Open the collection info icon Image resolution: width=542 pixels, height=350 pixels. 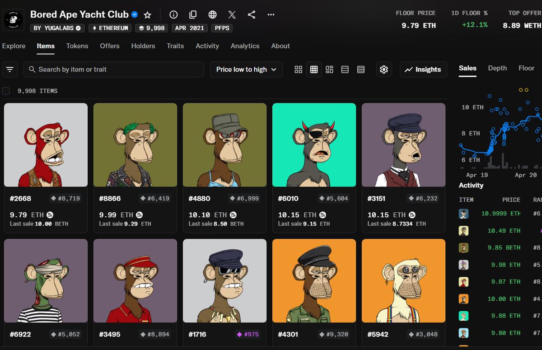(x=173, y=15)
